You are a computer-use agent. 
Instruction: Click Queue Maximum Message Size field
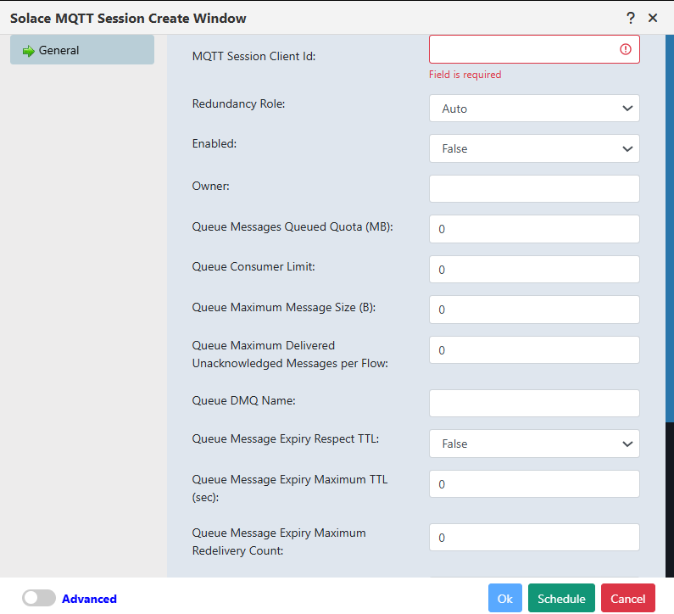click(534, 310)
